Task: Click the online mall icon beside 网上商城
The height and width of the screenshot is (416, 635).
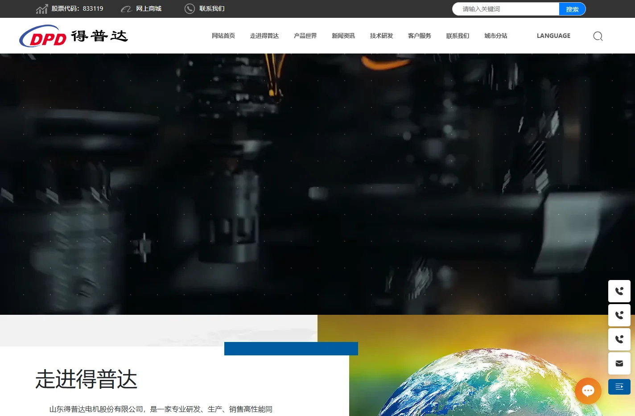Action: (x=126, y=9)
